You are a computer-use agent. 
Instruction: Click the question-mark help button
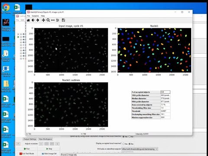click(x=18, y=144)
